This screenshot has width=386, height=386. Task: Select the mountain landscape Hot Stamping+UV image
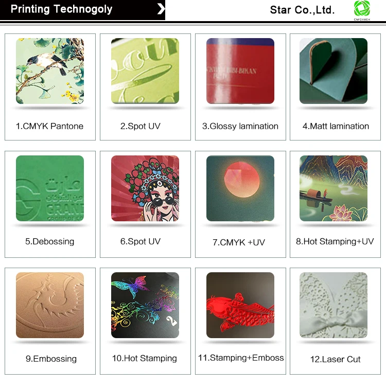click(334, 188)
